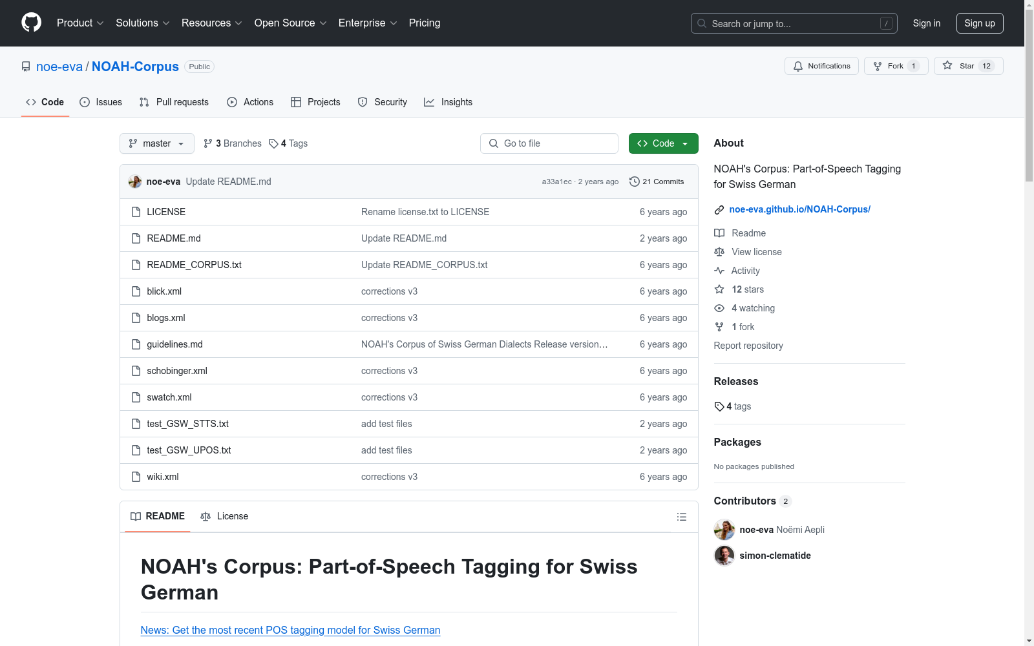This screenshot has height=646, width=1034.
Task: Click the star icon beside 12 stars
Action: point(719,289)
